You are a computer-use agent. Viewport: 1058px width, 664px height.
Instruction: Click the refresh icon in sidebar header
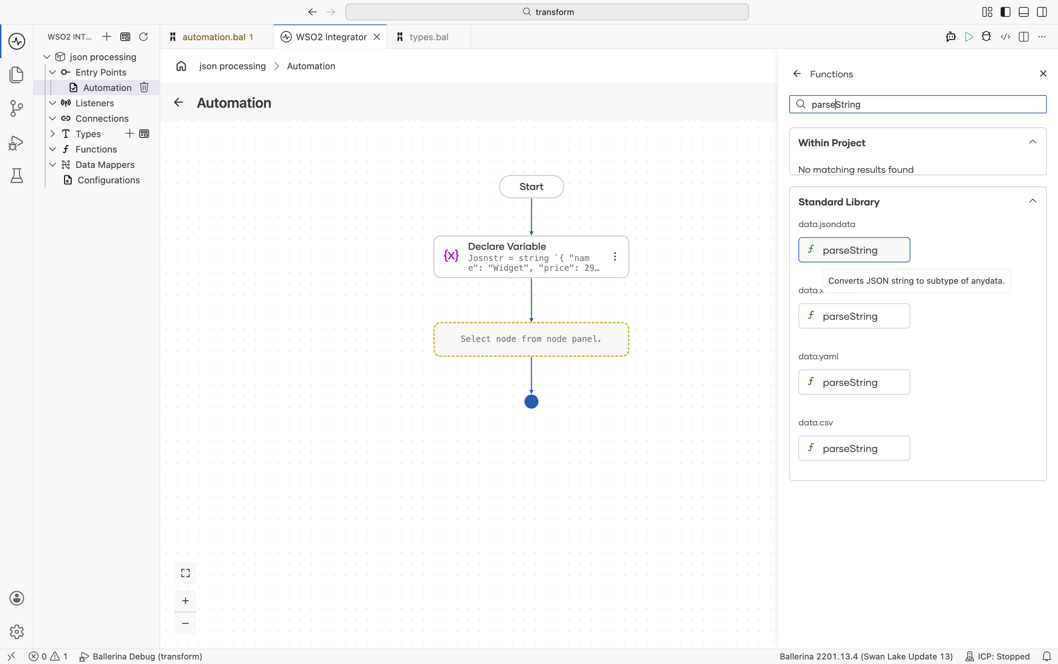click(143, 36)
